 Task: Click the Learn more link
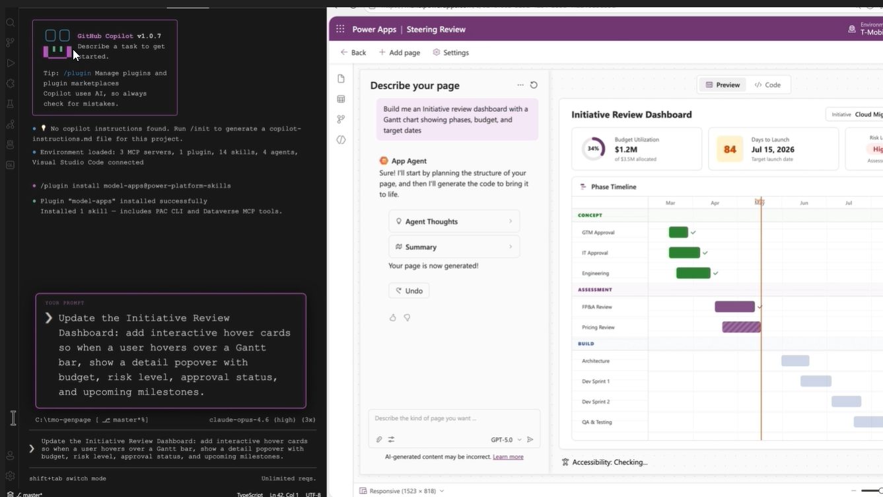click(508, 457)
